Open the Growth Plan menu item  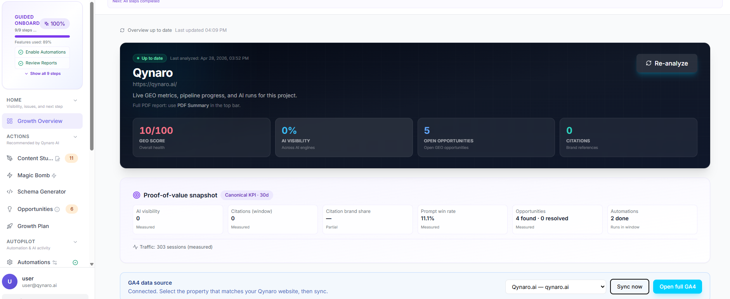tap(42, 226)
